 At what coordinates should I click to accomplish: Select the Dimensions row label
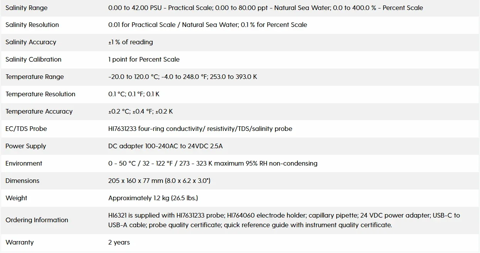(x=22, y=181)
